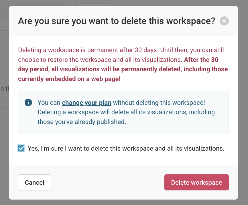The height and width of the screenshot is (205, 248).
Task: Confirm with the red Delete workspace button
Action: [x=196, y=182]
